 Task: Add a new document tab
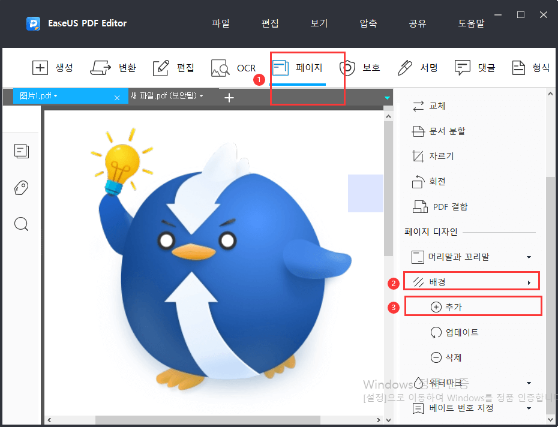click(x=229, y=98)
